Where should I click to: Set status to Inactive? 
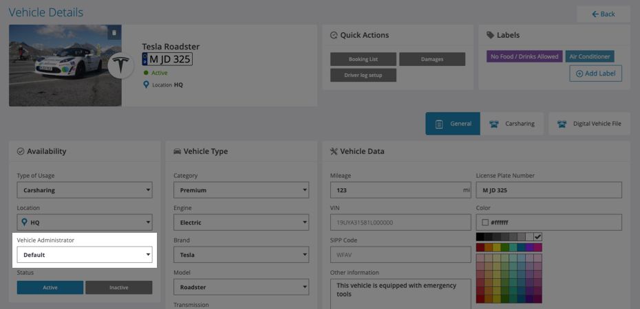[119, 288]
